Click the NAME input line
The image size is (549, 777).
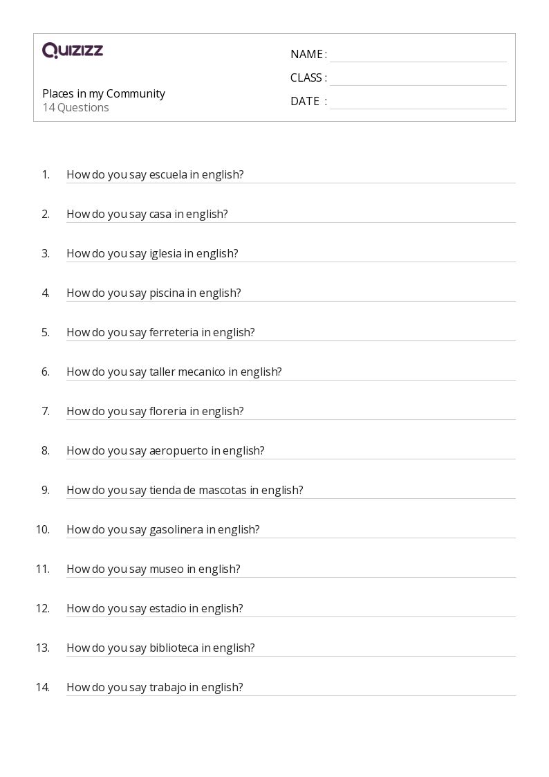[418, 55]
